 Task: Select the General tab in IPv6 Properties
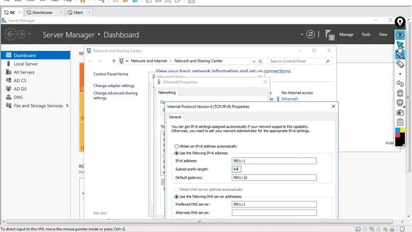click(x=175, y=117)
